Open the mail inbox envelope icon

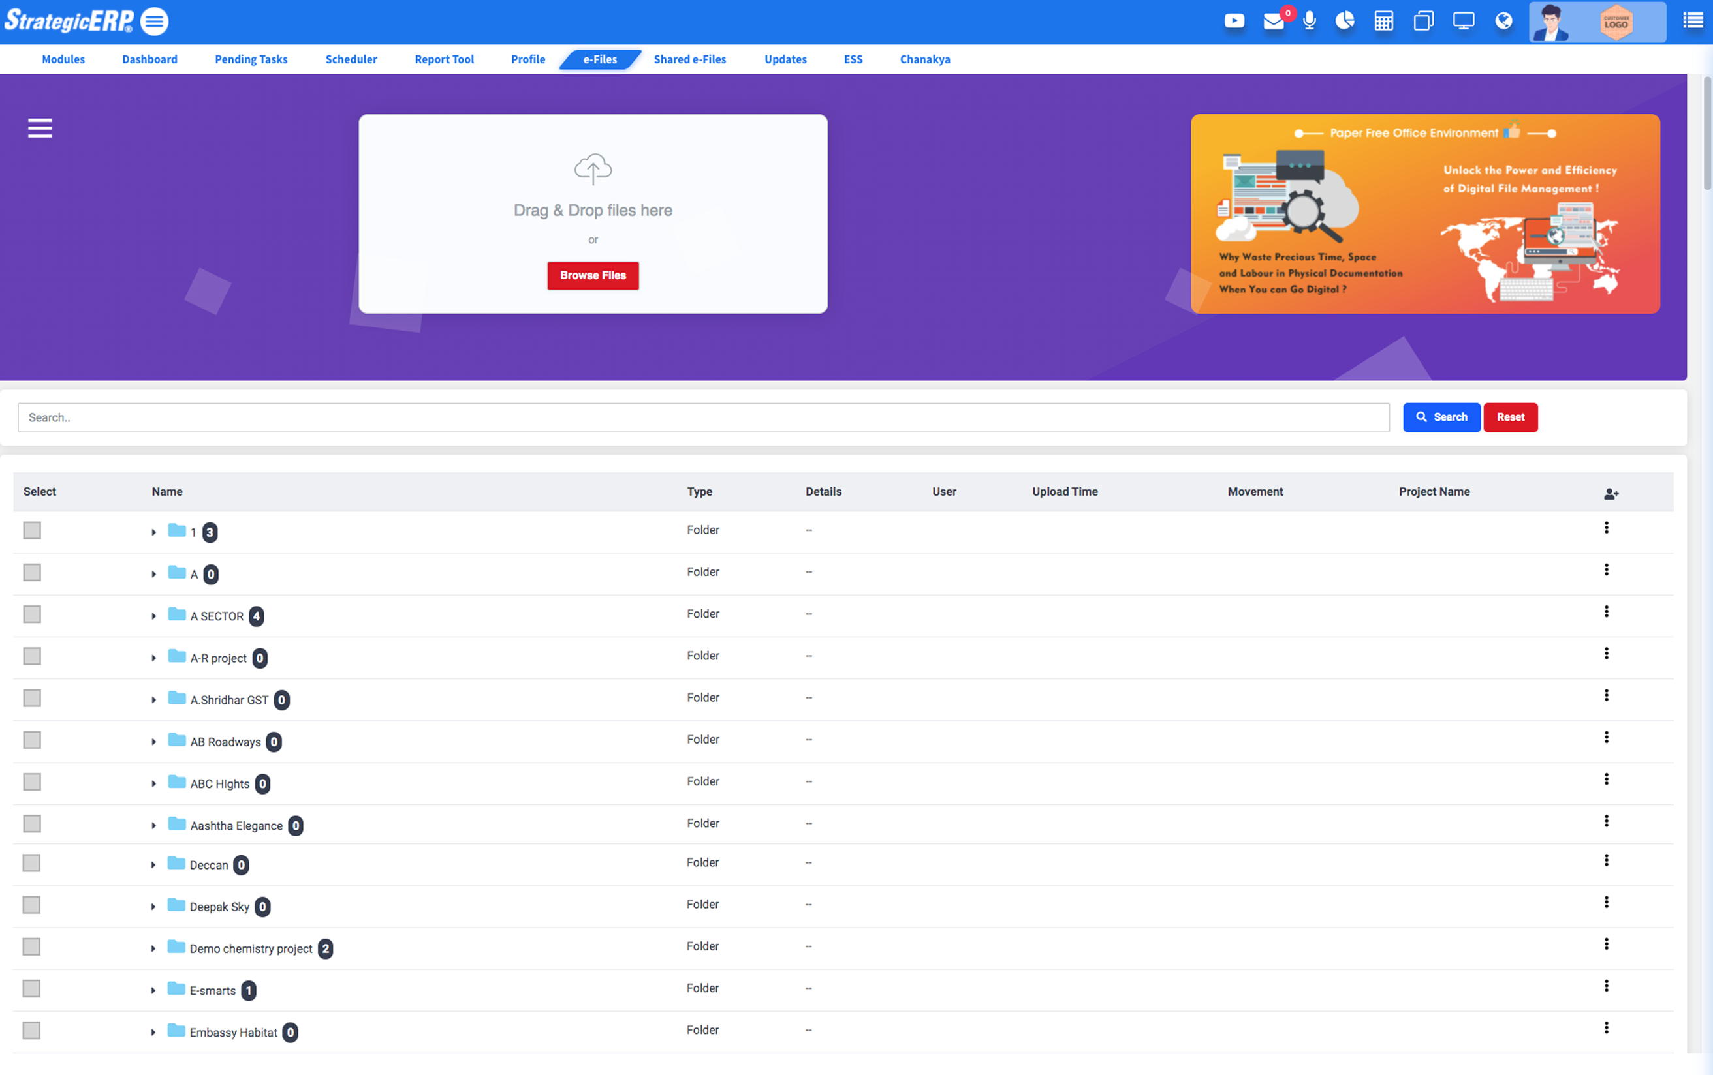point(1272,22)
